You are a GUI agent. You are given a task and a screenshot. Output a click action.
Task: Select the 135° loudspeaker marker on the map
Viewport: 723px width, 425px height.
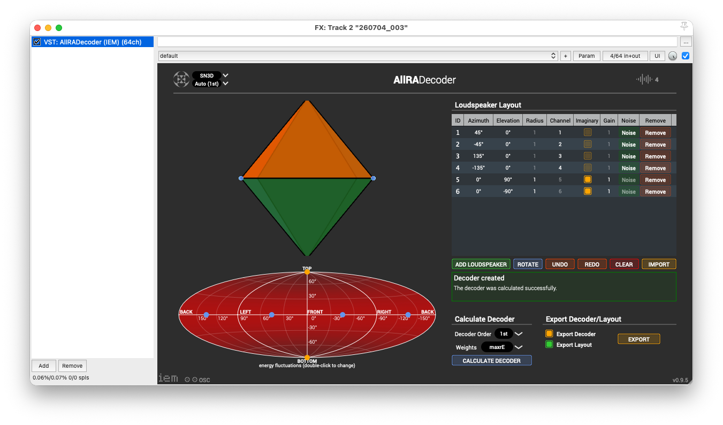click(x=207, y=315)
